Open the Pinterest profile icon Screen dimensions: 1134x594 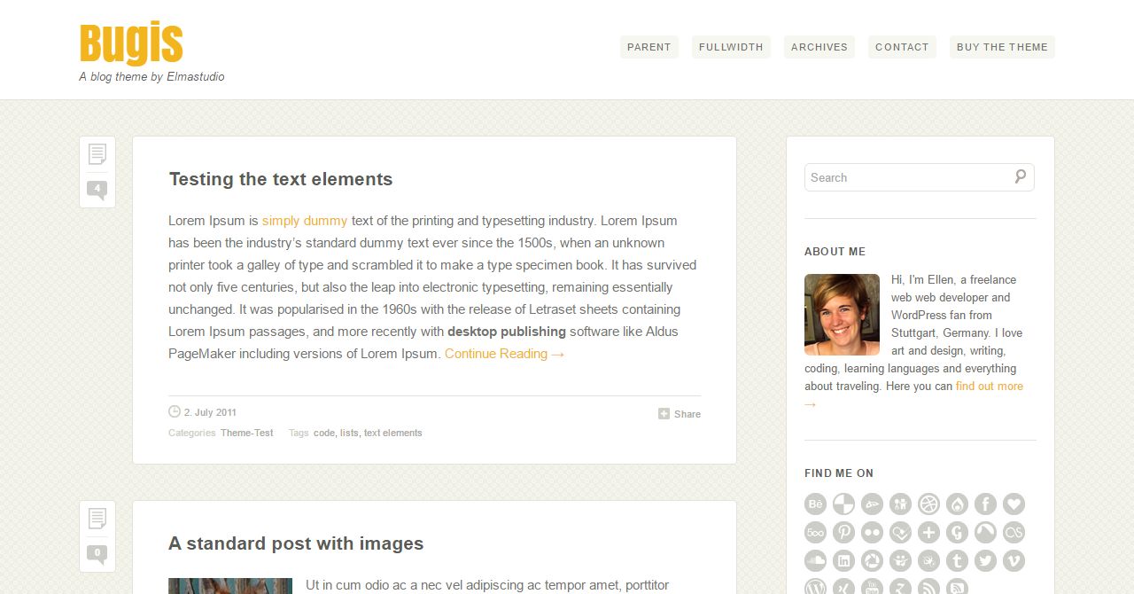tap(843, 533)
